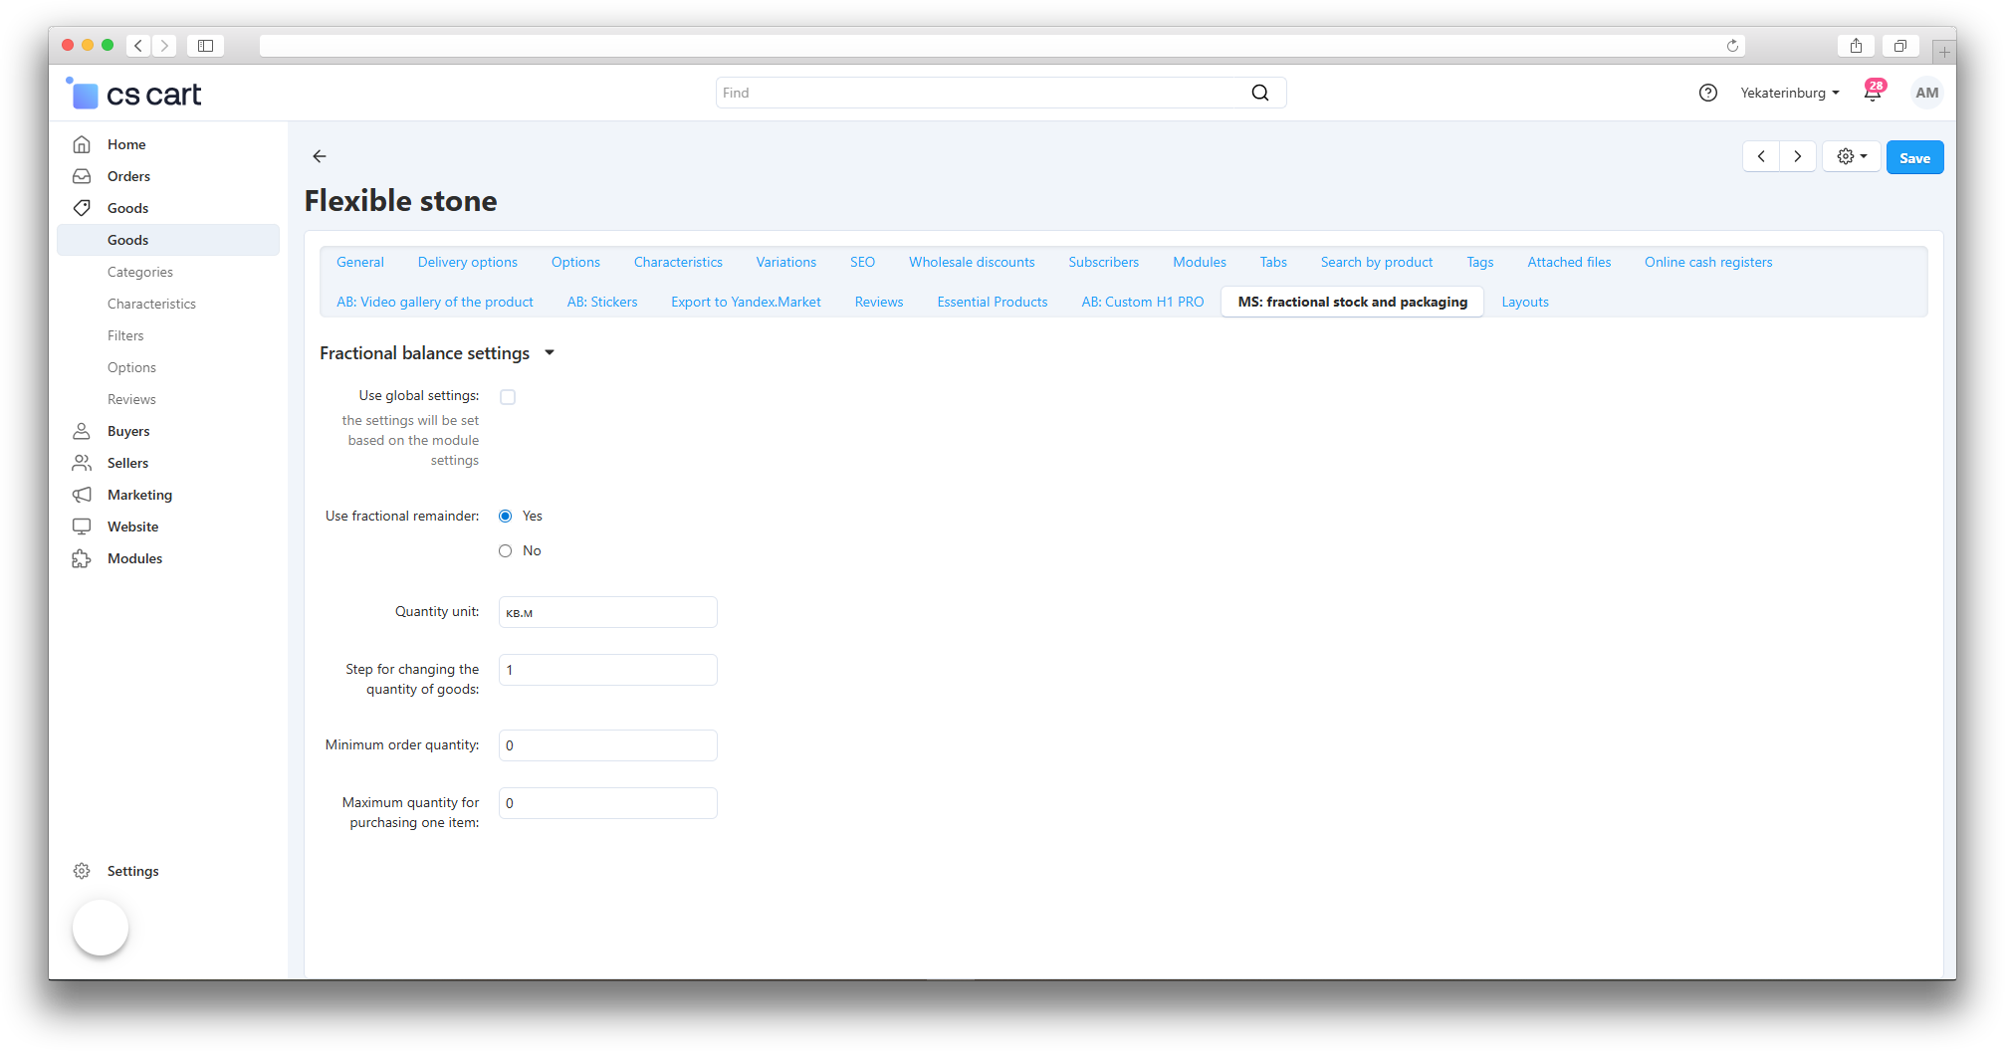This screenshot has height=1051, width=2005.
Task: Select Yes for fractional remainder
Action: pos(506,516)
